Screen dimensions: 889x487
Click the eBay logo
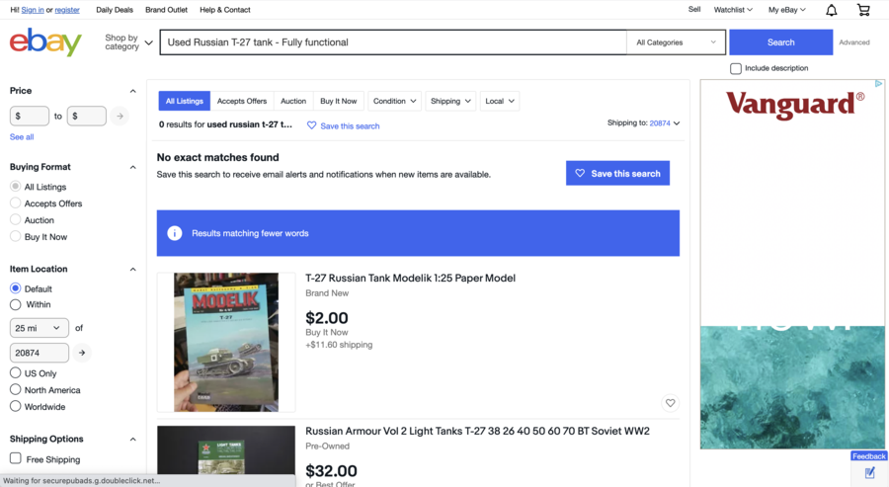click(45, 41)
